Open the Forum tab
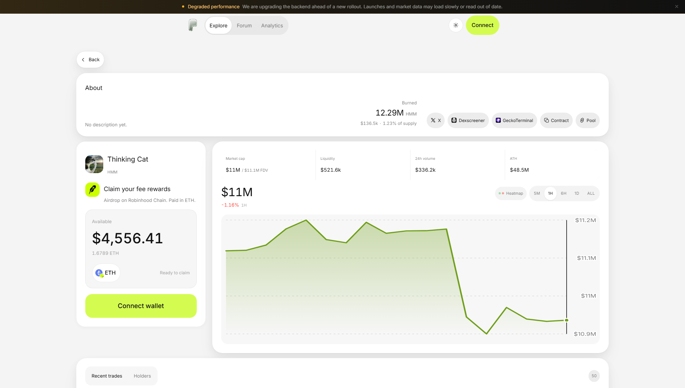The width and height of the screenshot is (685, 388). click(244, 26)
